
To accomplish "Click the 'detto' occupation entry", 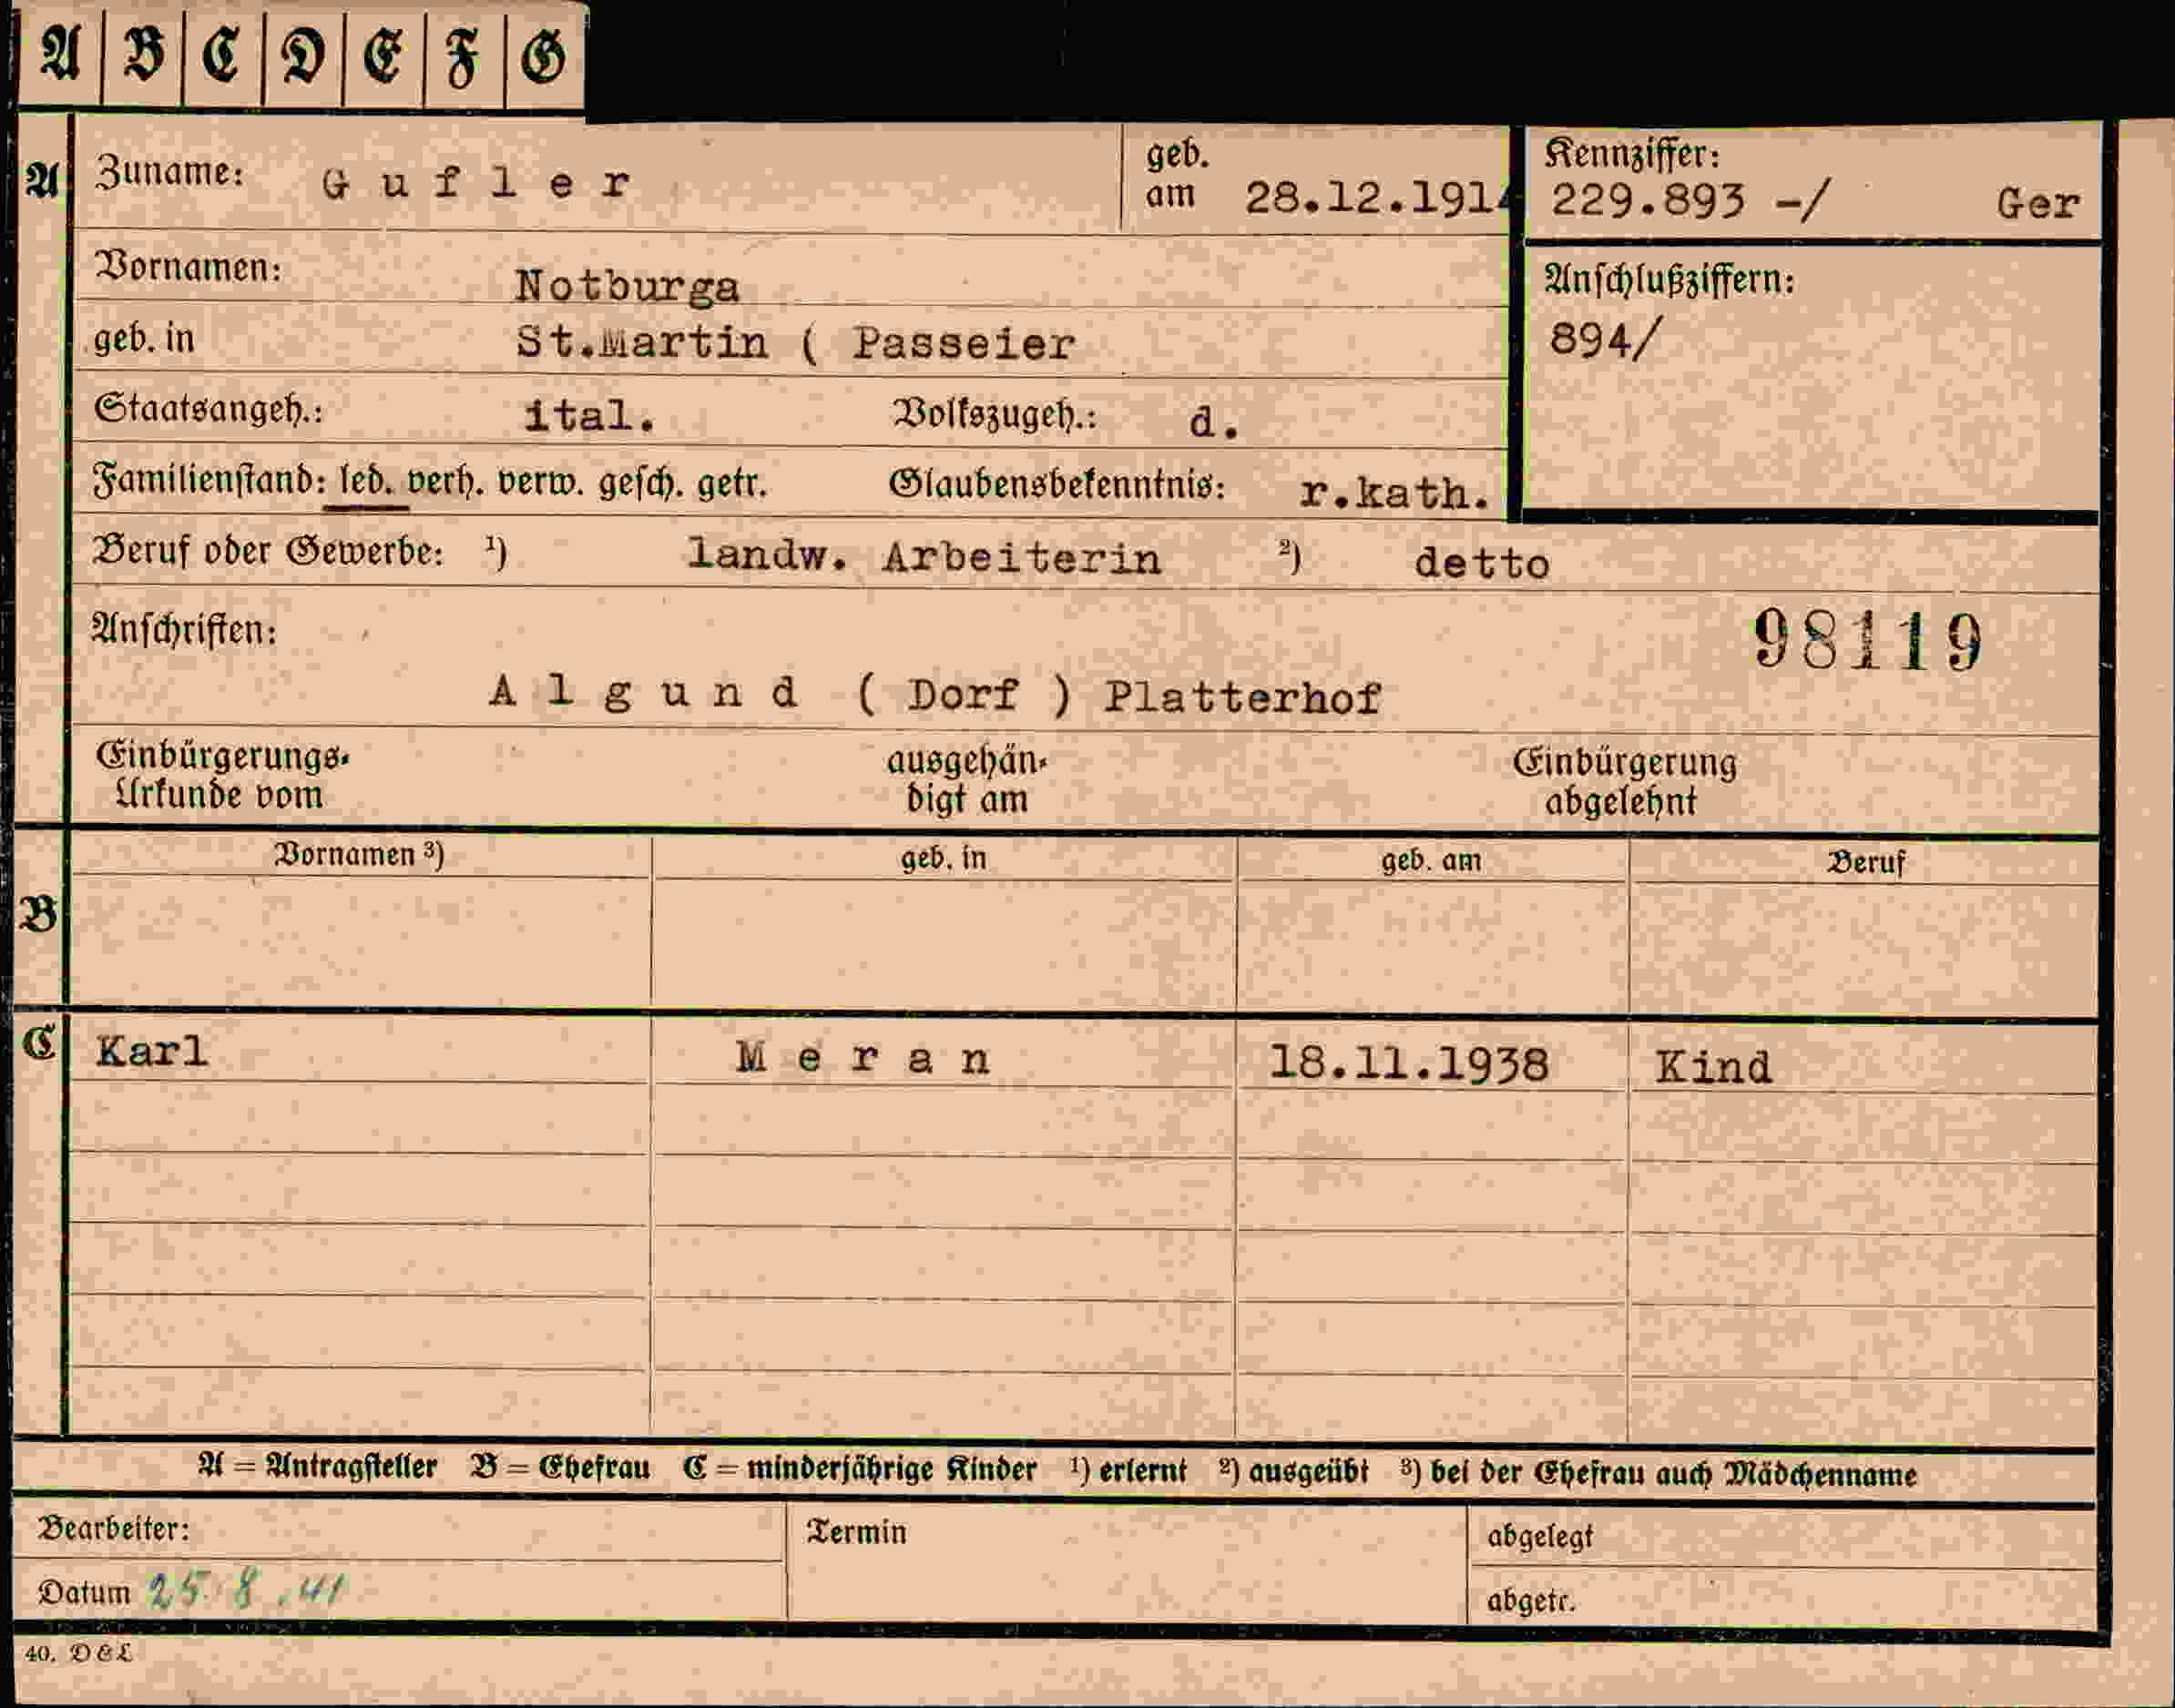I will coord(1482,564).
